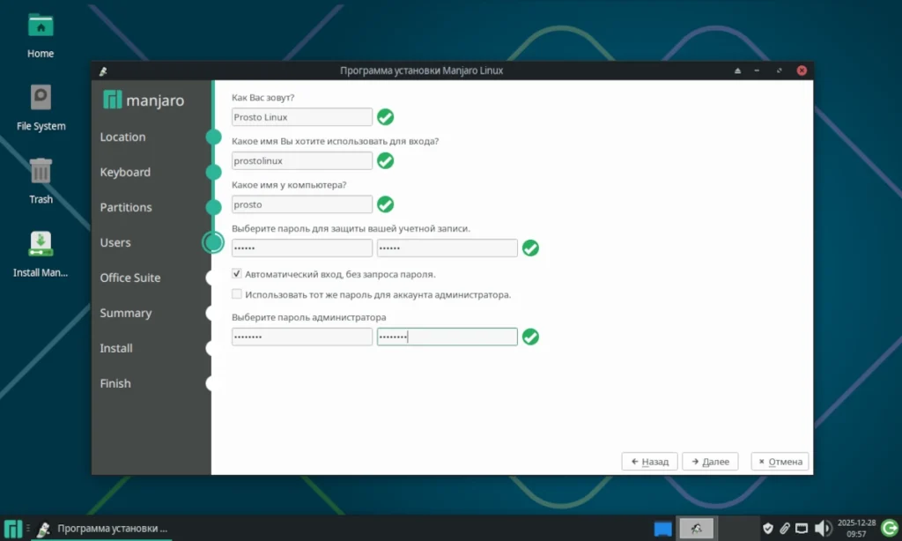Toggle 'Автоматический вход, без запроса пароля' checkbox
Viewport: 902px width, 541px height.
(x=236, y=274)
